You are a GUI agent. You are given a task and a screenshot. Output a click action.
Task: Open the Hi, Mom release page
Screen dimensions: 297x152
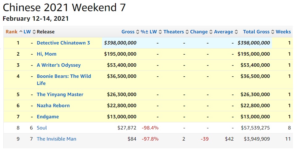(47, 54)
